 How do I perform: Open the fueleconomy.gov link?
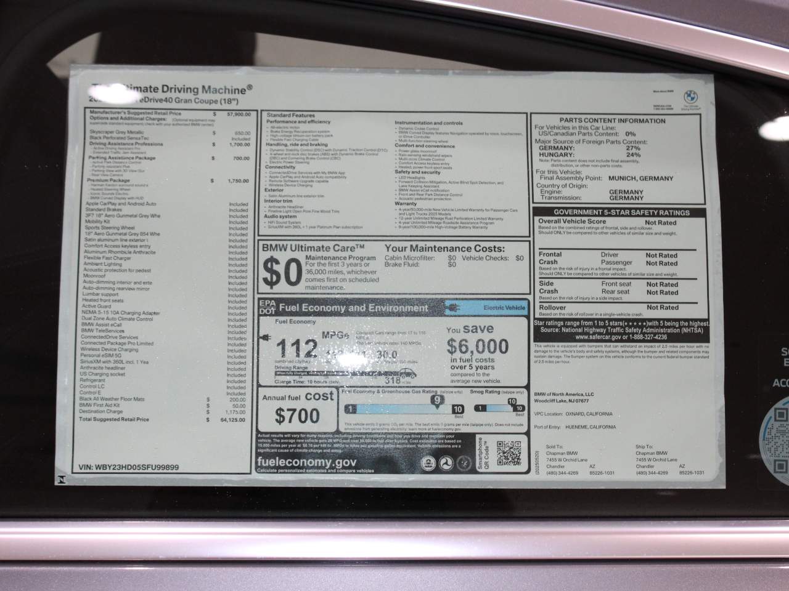point(307,462)
